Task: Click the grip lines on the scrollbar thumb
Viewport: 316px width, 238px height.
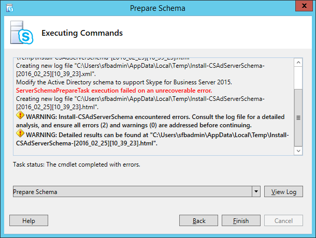Action: (x=298, y=118)
